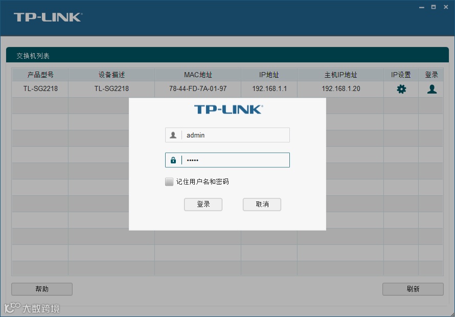Focus the password input field

[227, 160]
